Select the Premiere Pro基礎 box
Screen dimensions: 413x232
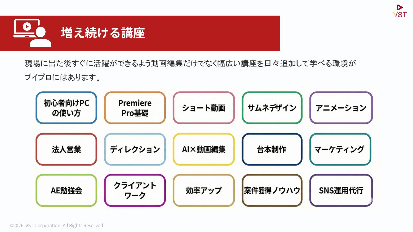coord(135,108)
